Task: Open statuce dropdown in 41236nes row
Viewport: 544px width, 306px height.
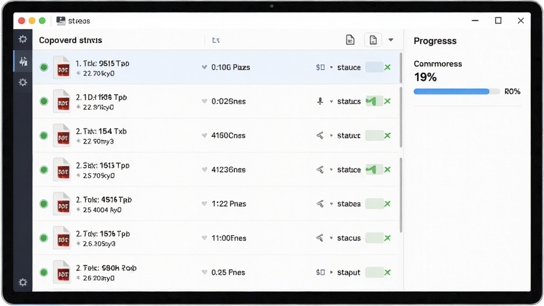Action: 331,169
